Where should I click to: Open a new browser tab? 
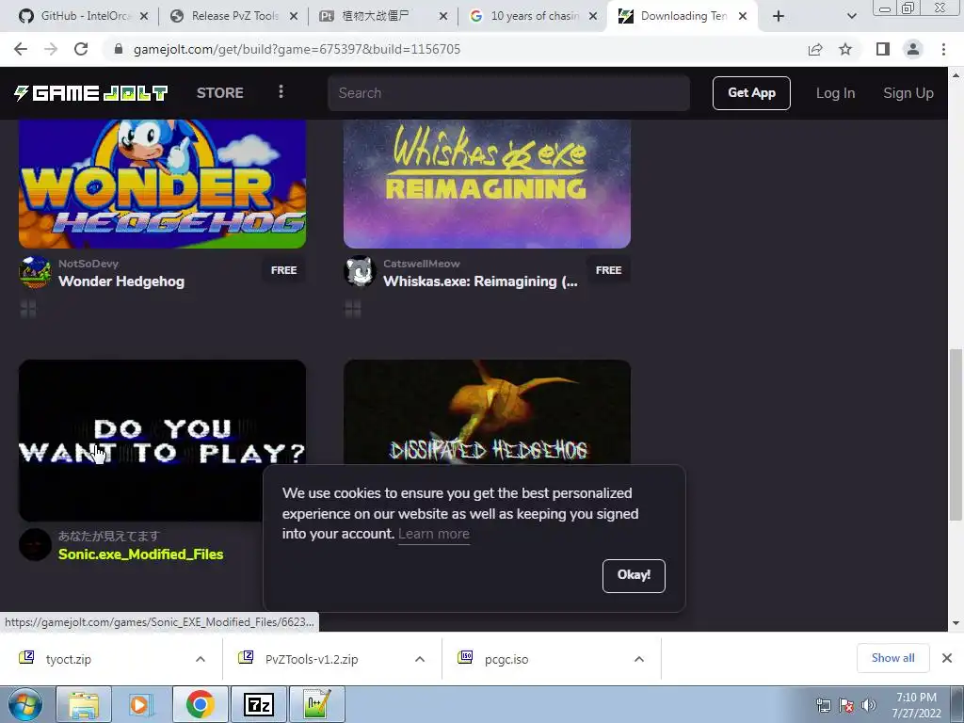(779, 16)
